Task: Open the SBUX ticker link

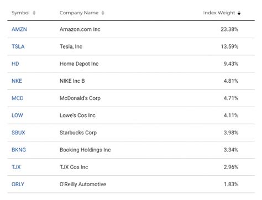Action: pyautogui.click(x=18, y=133)
